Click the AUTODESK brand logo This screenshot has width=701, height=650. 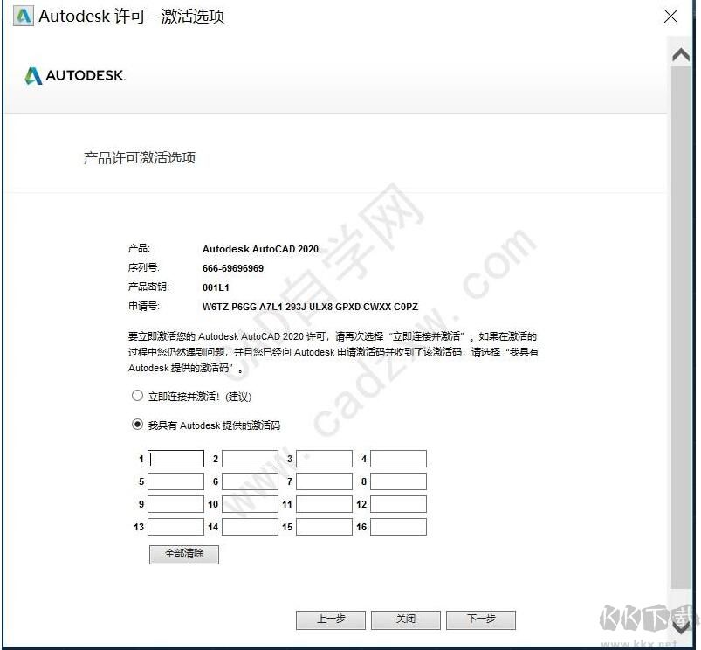(x=73, y=75)
